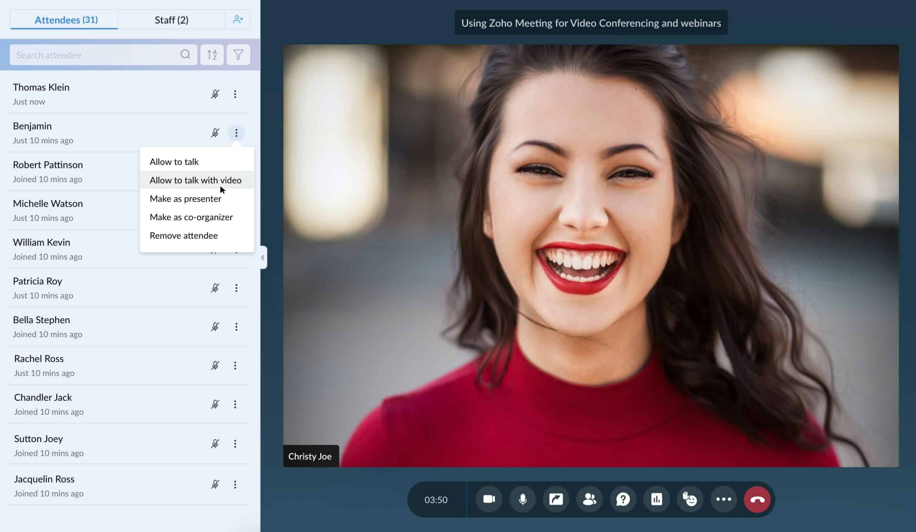Open the Q&A panel icon
The width and height of the screenshot is (916, 532).
click(623, 500)
